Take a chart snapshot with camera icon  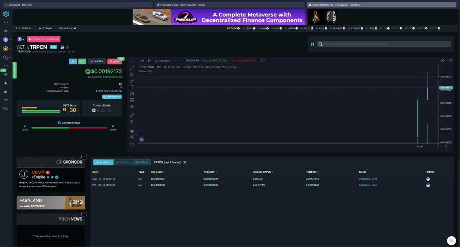tap(450, 61)
